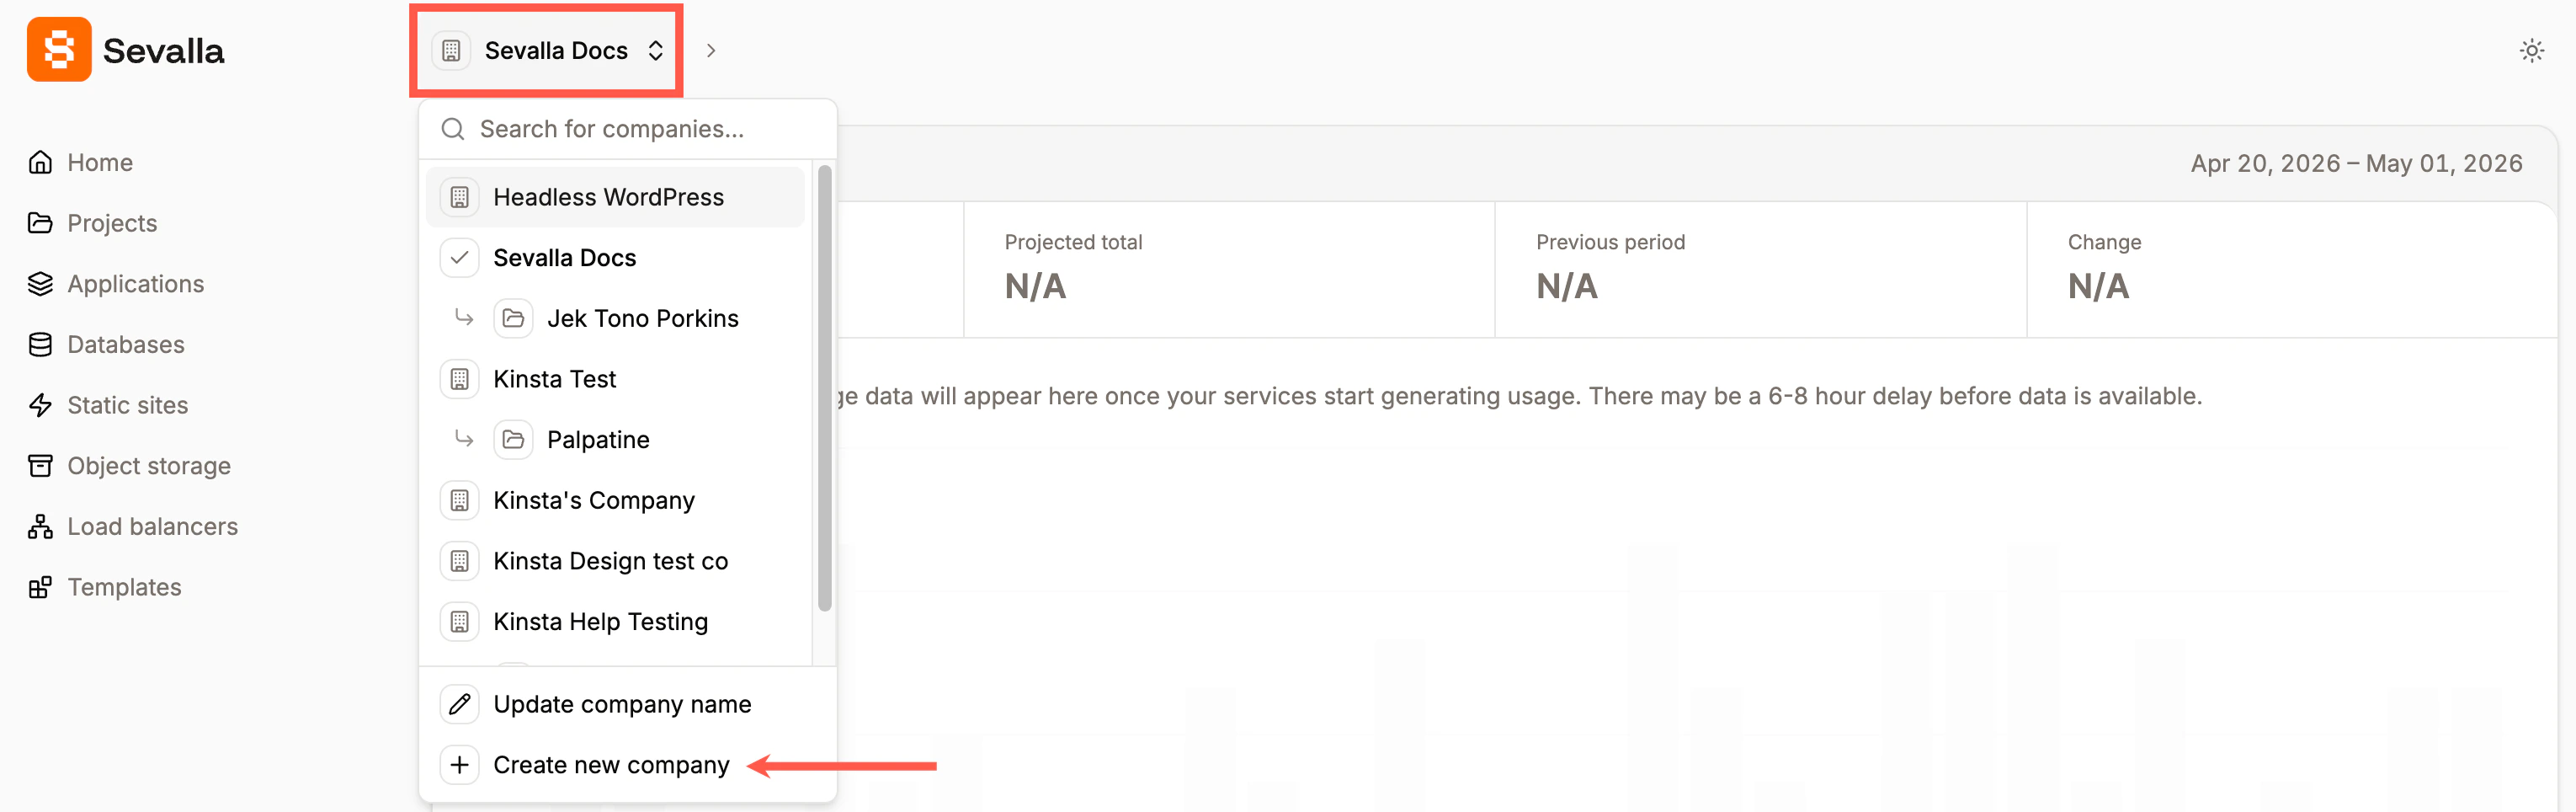Click the N/A value under Change
The height and width of the screenshot is (812, 2576).
tap(2098, 287)
